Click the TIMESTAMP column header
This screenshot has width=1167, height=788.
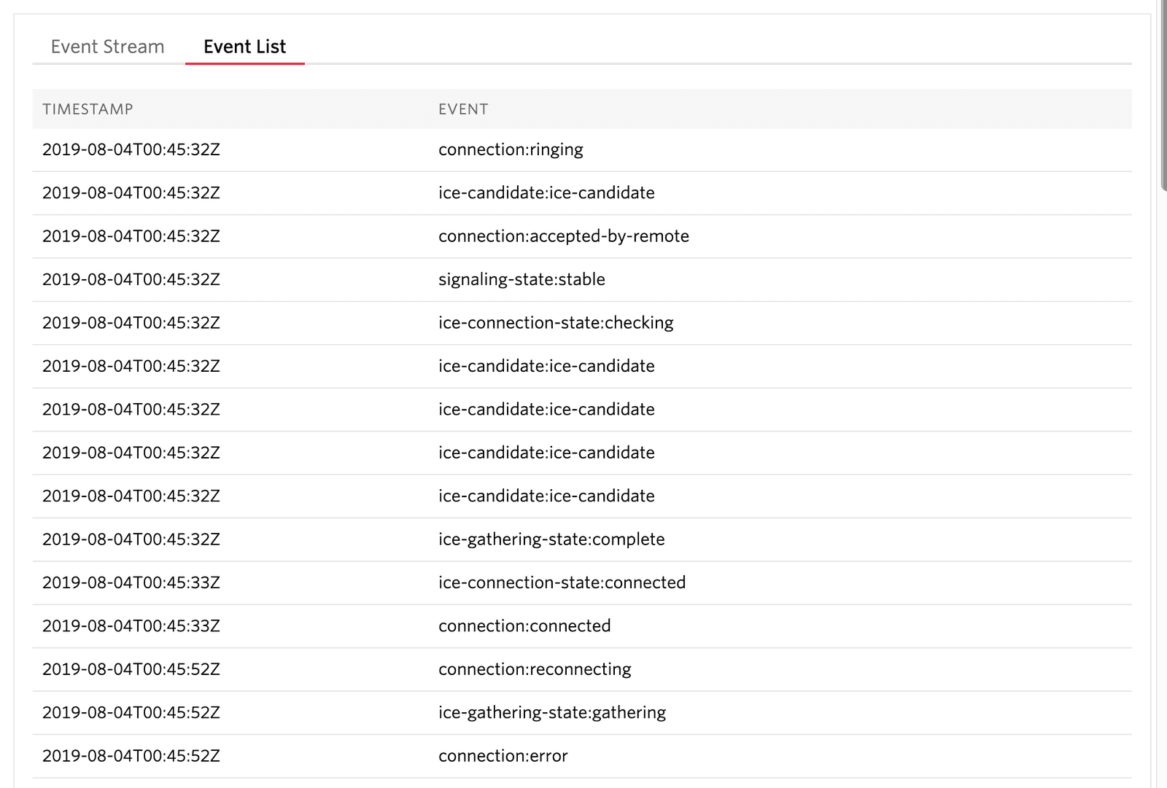pos(88,109)
